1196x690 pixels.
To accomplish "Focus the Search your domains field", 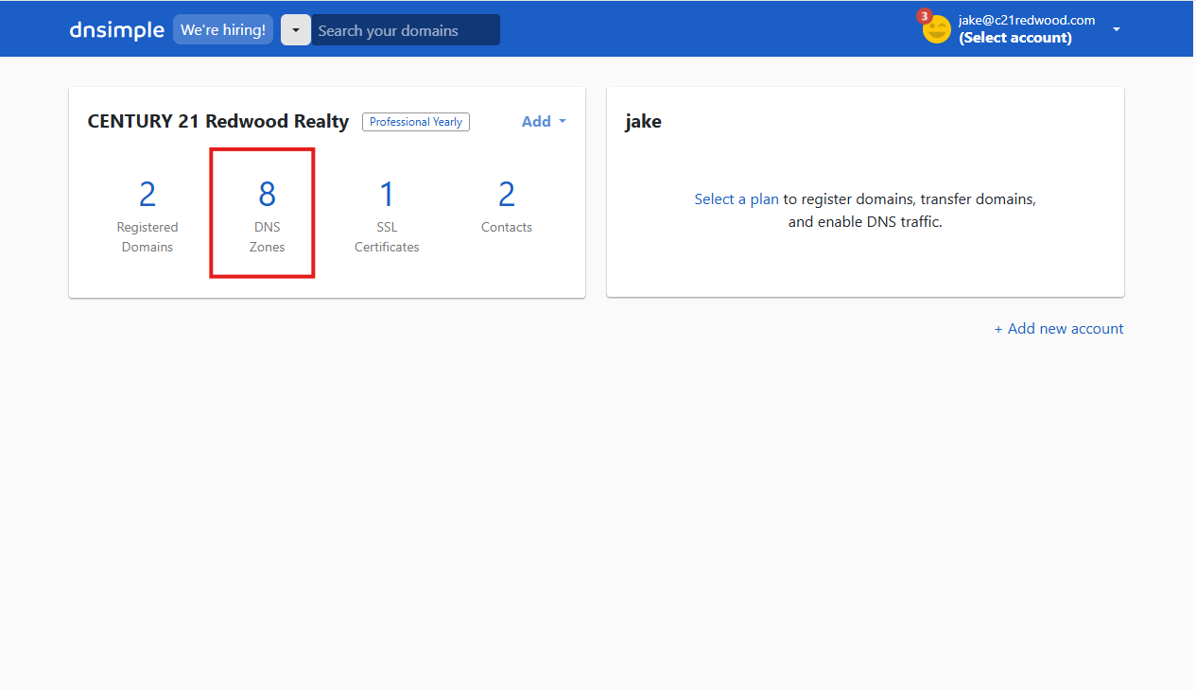I will [406, 30].
